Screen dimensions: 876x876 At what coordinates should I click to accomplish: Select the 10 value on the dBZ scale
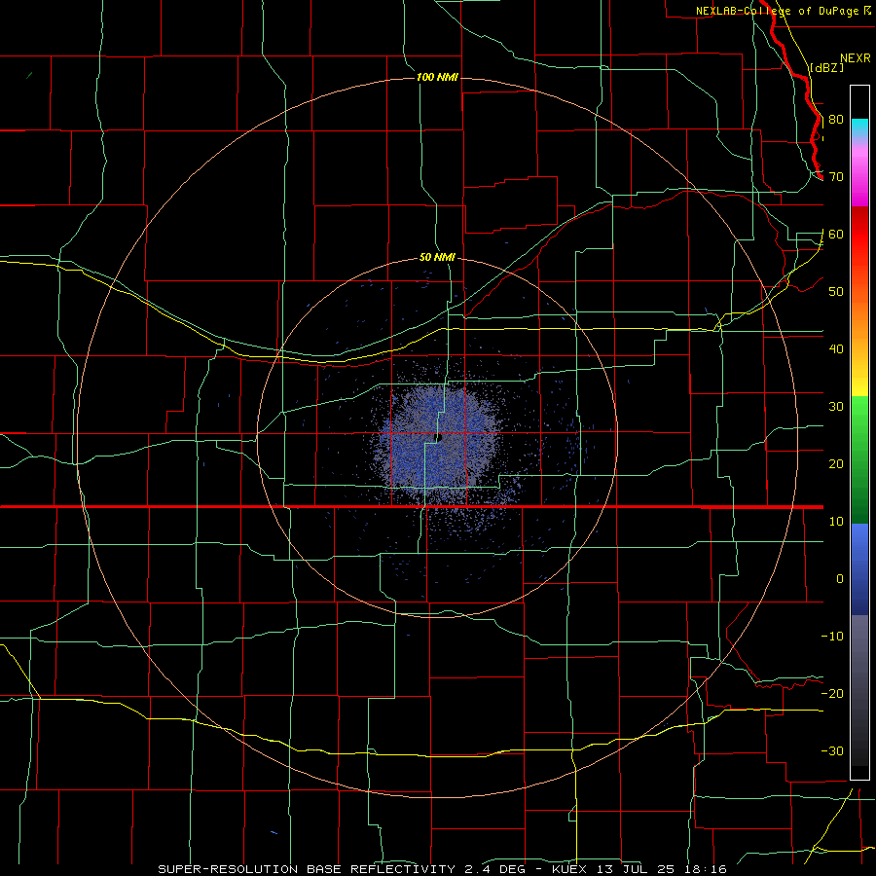(836, 522)
